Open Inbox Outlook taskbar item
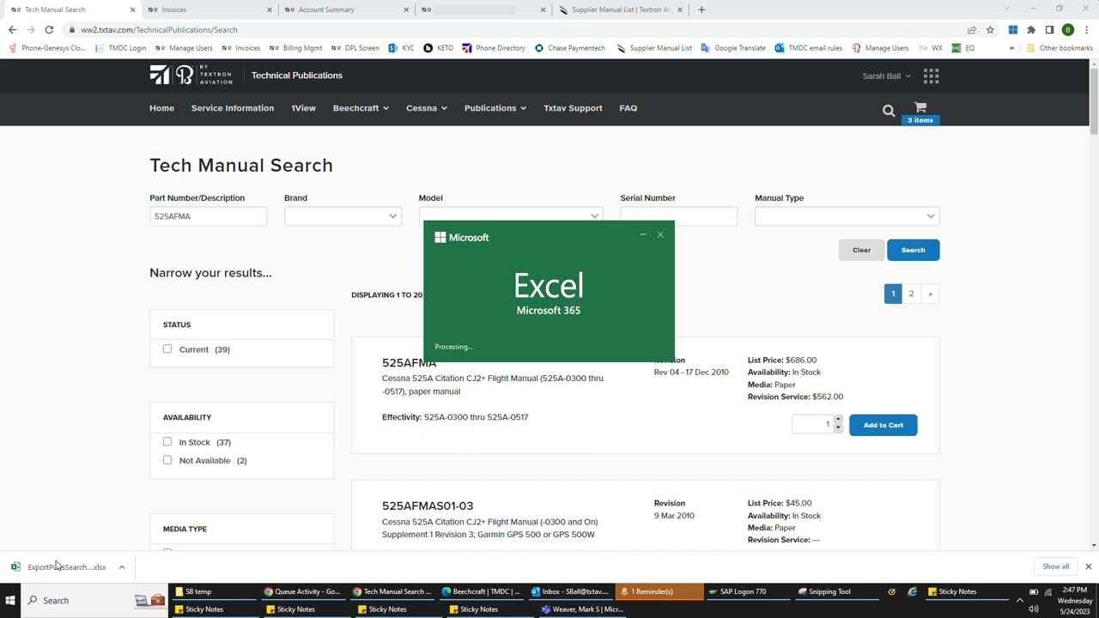This screenshot has height=618, width=1099. [569, 591]
